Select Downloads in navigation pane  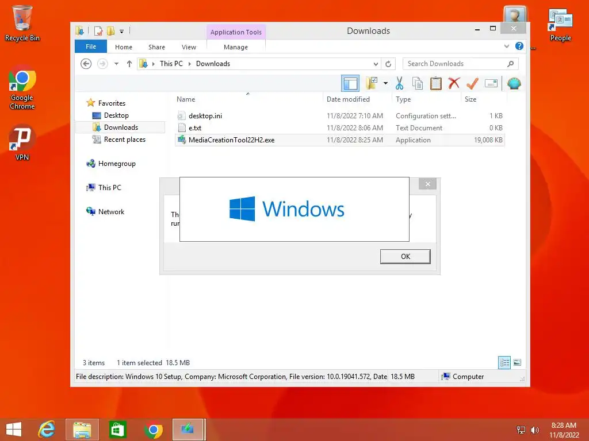(121, 127)
